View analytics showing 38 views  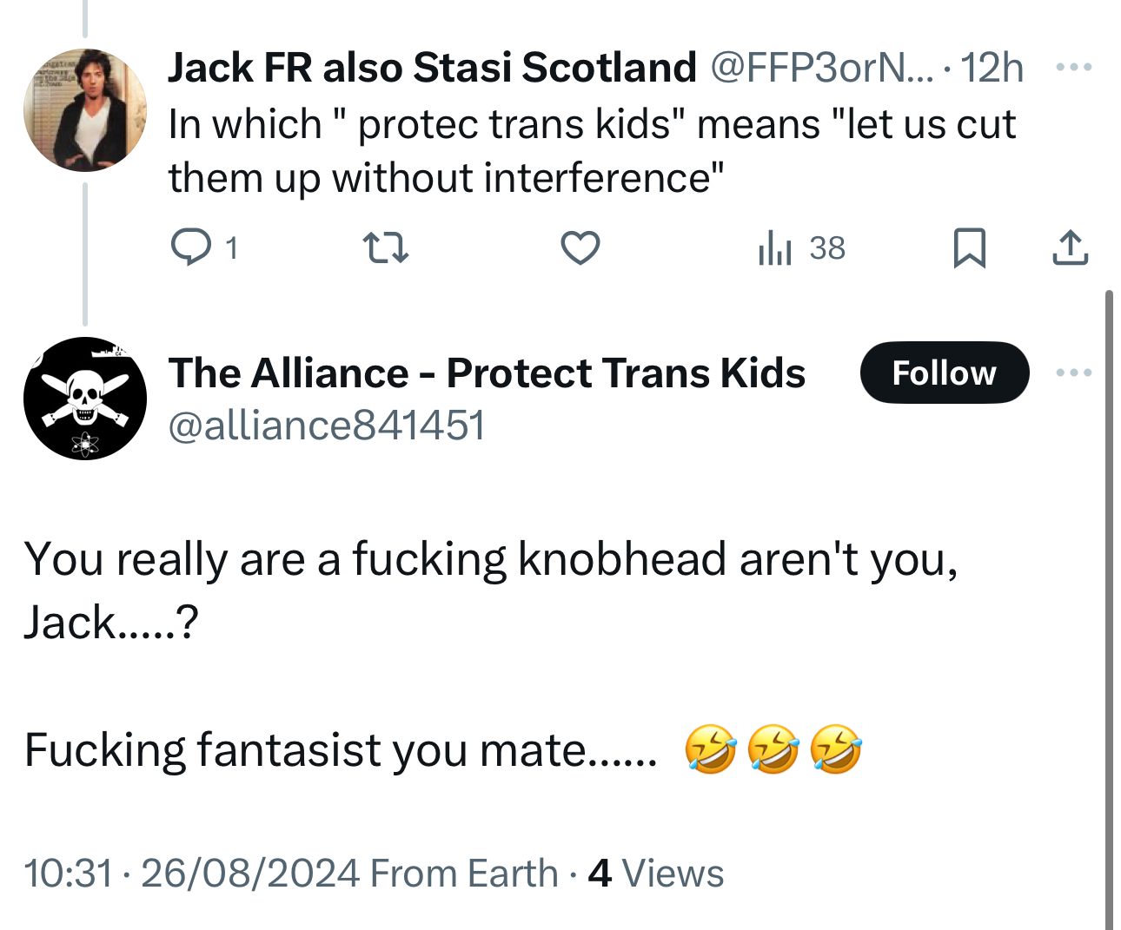(x=801, y=249)
